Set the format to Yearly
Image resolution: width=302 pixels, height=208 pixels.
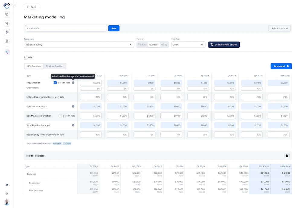(164, 45)
